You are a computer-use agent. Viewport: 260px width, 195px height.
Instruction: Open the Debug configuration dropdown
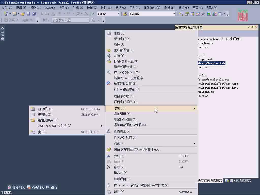coord(118,14)
